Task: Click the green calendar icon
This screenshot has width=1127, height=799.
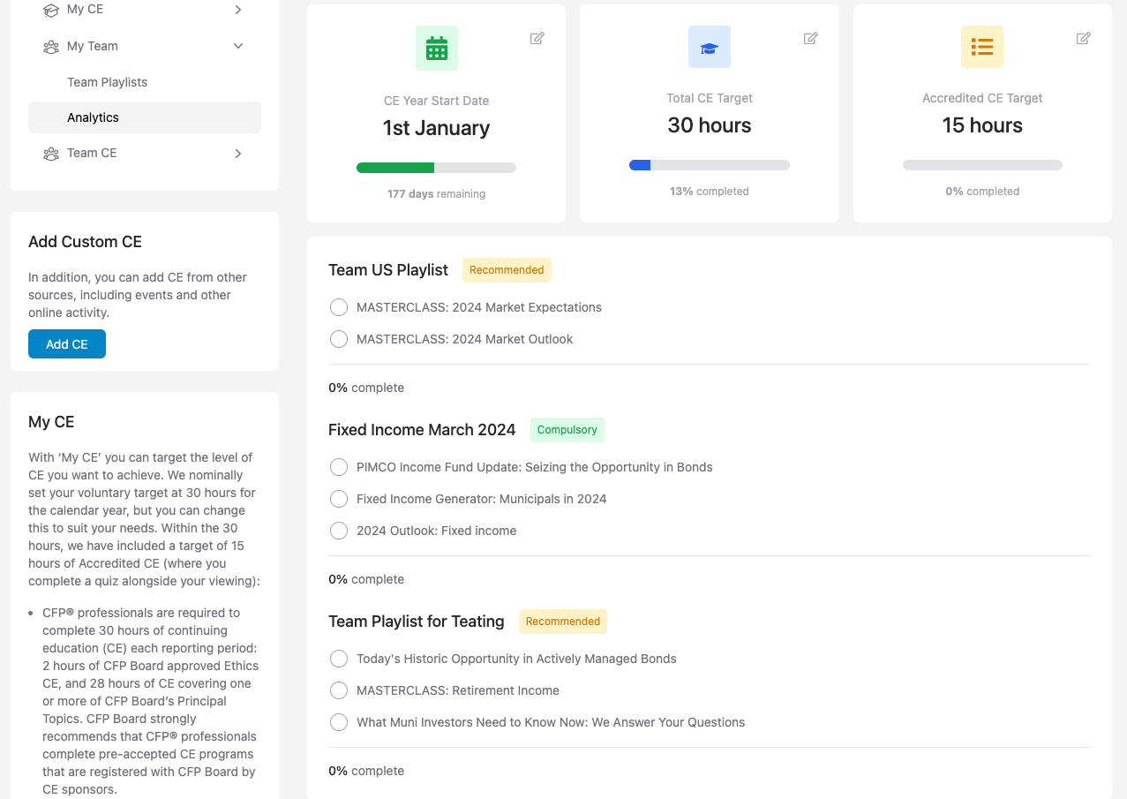Action: (x=436, y=48)
